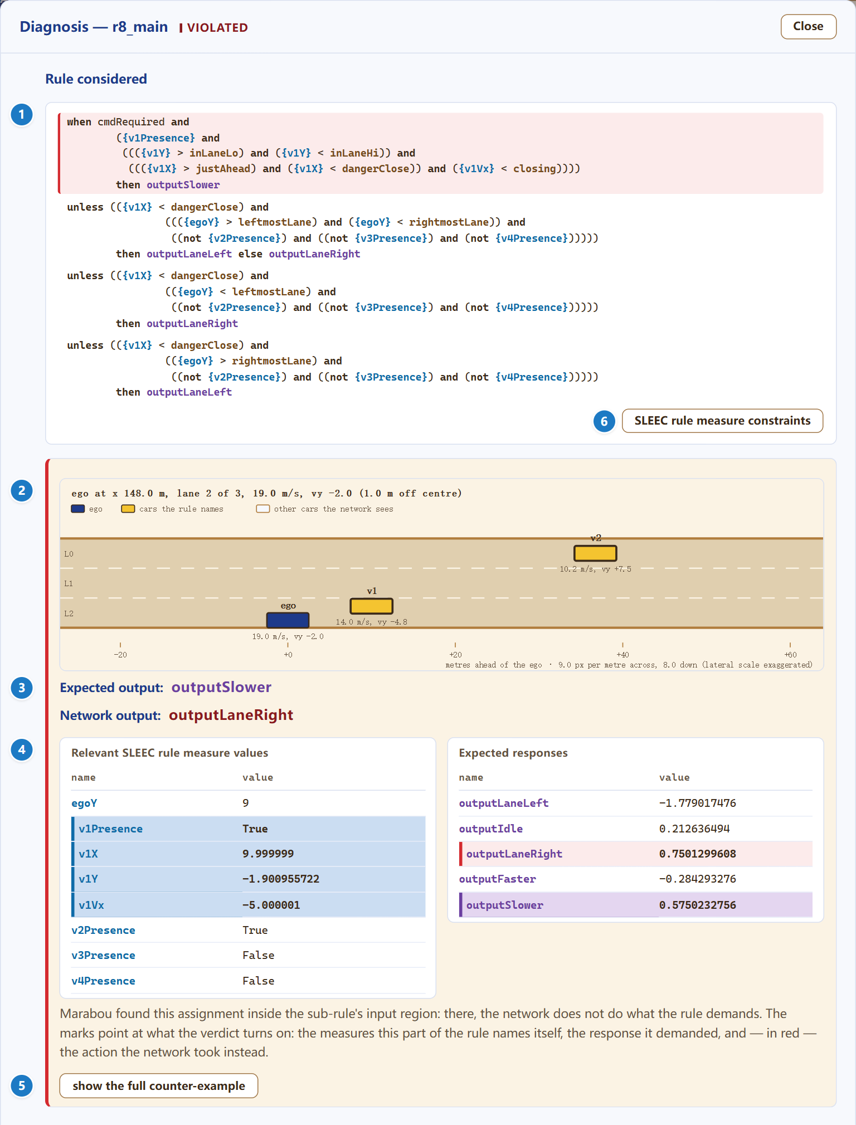856x1125 pixels.
Task: Click the Network output value 'outputLaneRight'
Action: click(x=231, y=715)
